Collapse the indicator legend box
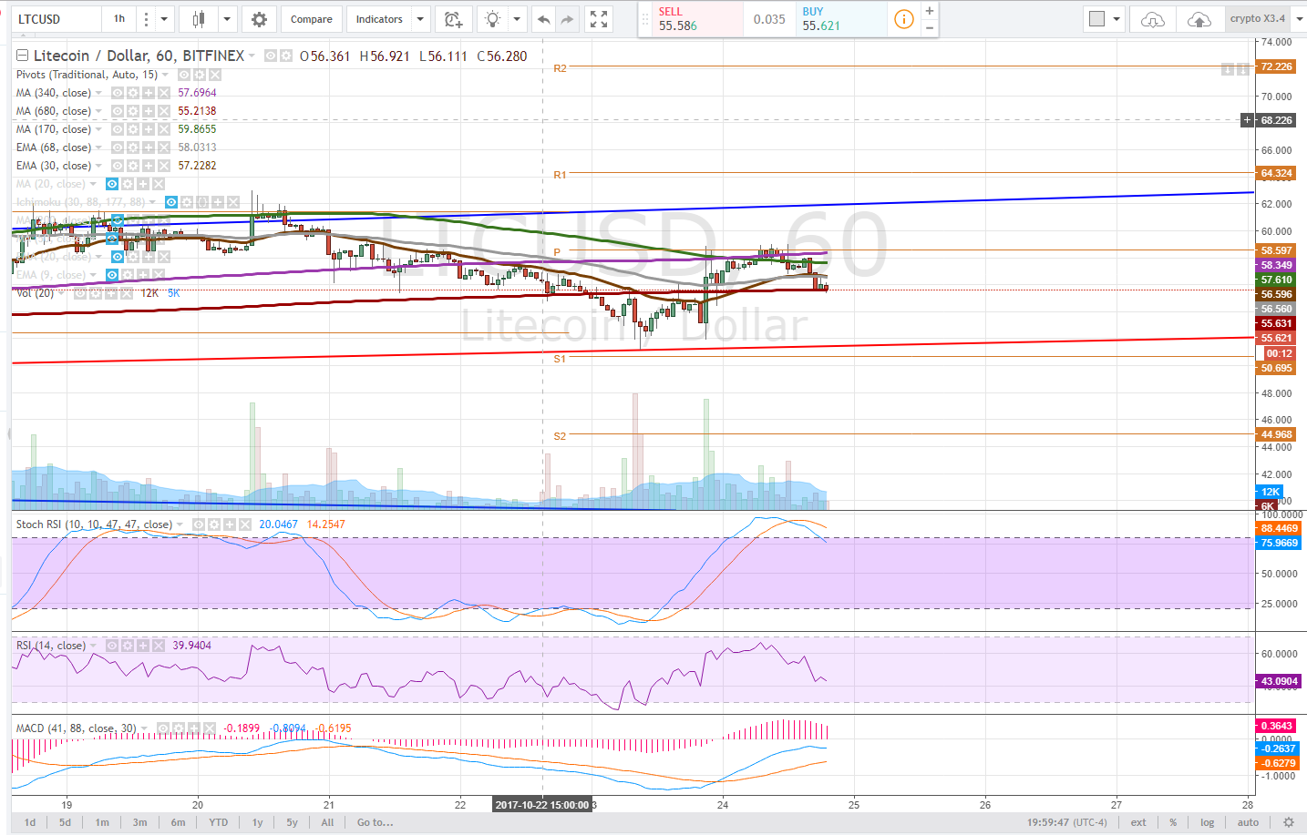The height and width of the screenshot is (835, 1307). point(22,56)
